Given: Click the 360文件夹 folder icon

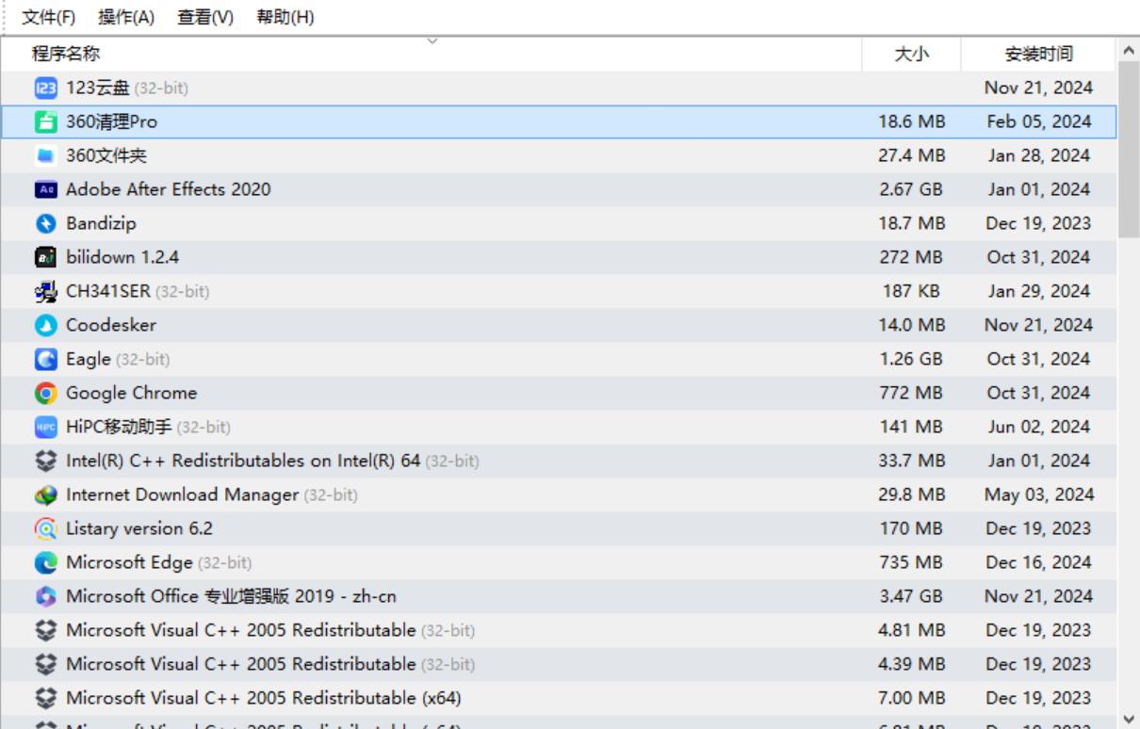Looking at the screenshot, I should point(45,155).
